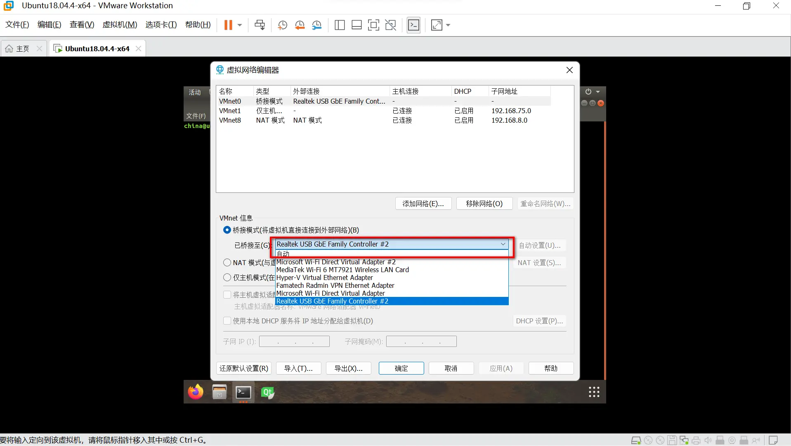Viewport: 791px width, 446px height.
Task: Click subnet address 192.168.75.0
Action: [x=511, y=111]
